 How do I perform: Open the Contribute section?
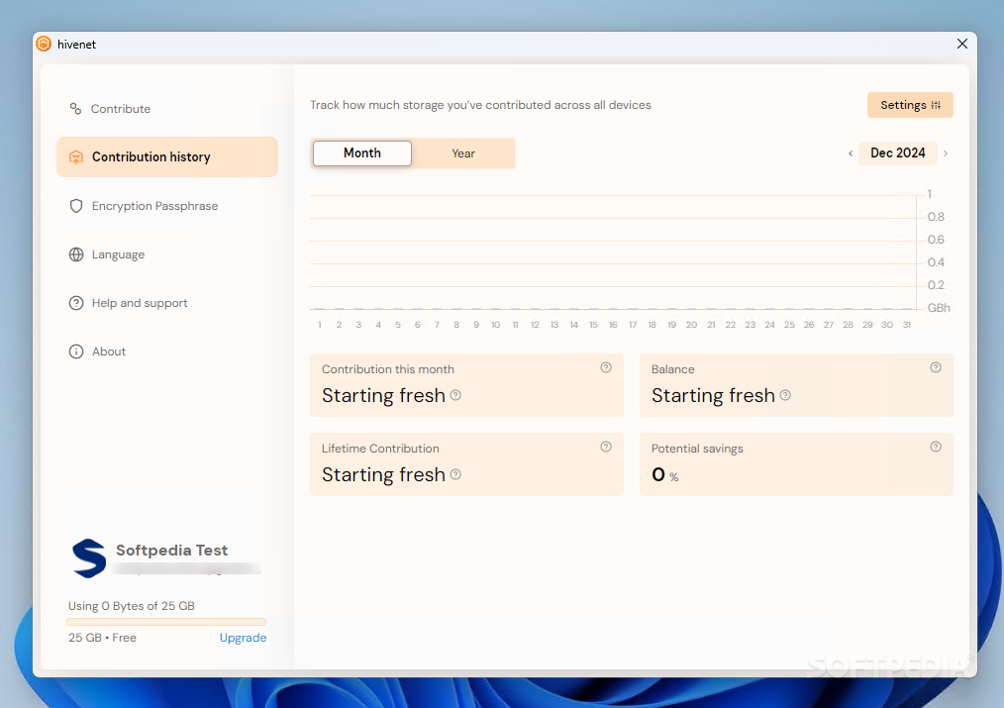pyautogui.click(x=167, y=109)
